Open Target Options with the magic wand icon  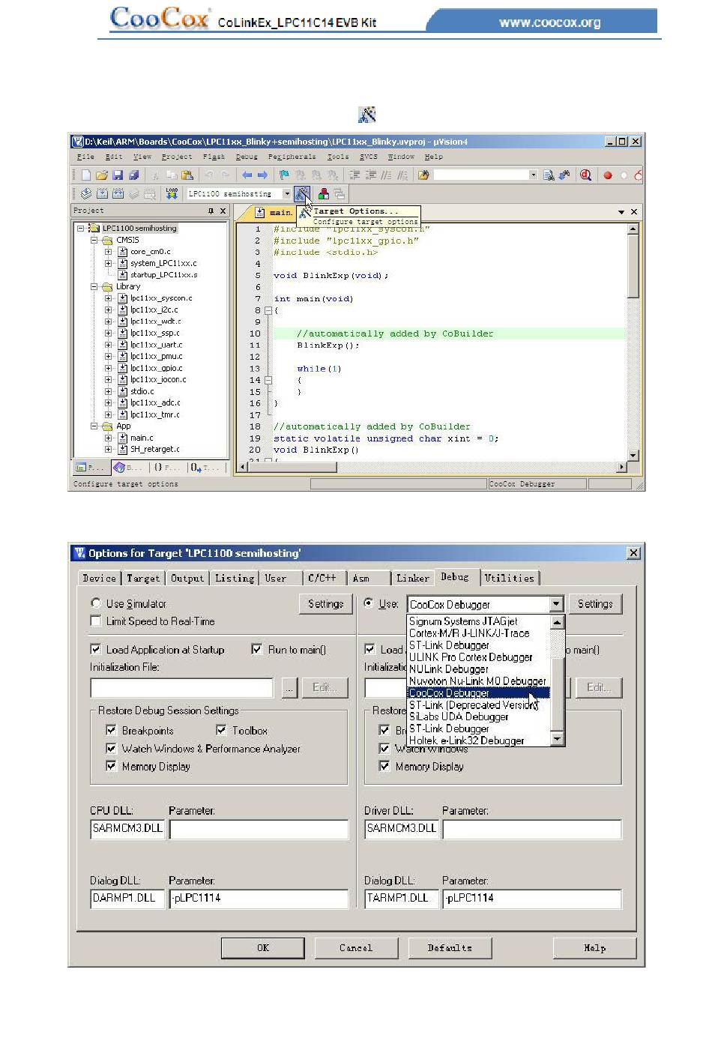[x=302, y=194]
